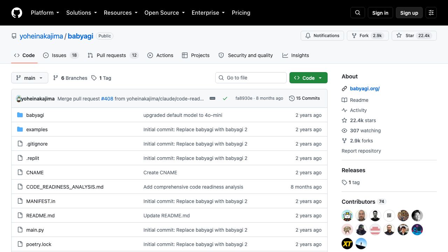The width and height of the screenshot is (448, 252).
Task: Click the main.py file icon
Action: pyautogui.click(x=20, y=230)
